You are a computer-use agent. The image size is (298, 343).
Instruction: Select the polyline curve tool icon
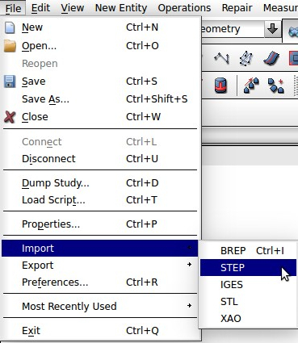point(221,58)
